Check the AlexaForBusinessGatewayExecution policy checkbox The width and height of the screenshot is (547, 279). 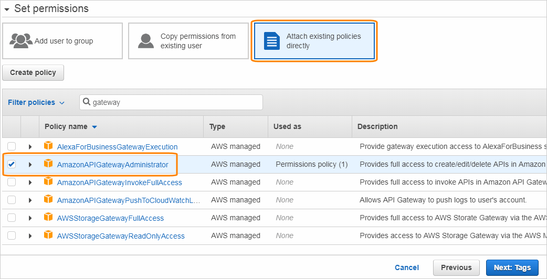12,146
